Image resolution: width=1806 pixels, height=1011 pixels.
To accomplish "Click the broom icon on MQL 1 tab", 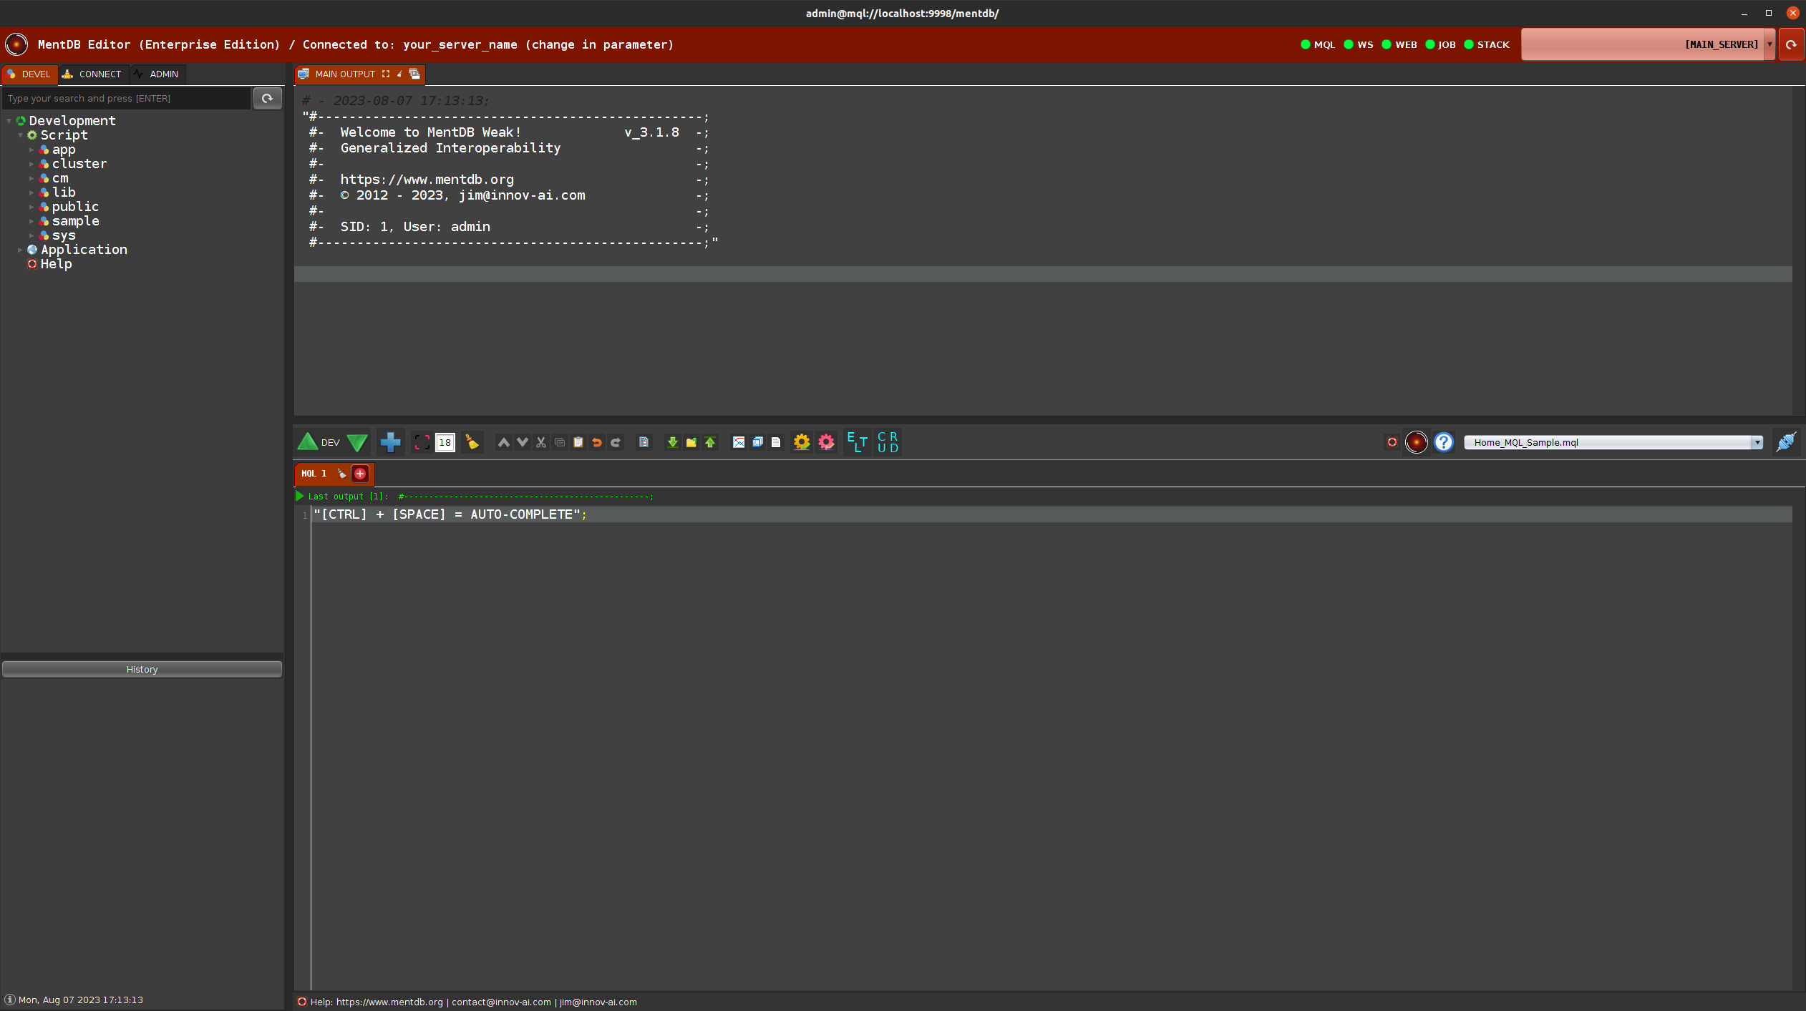I will [341, 473].
